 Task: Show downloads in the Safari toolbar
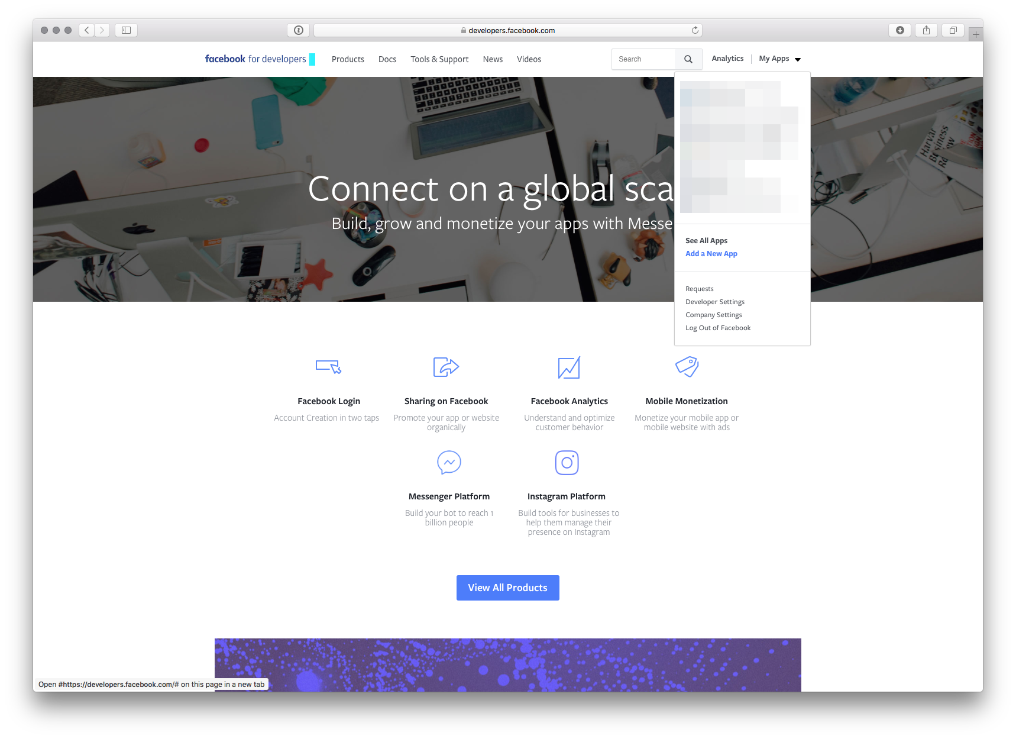(x=899, y=30)
